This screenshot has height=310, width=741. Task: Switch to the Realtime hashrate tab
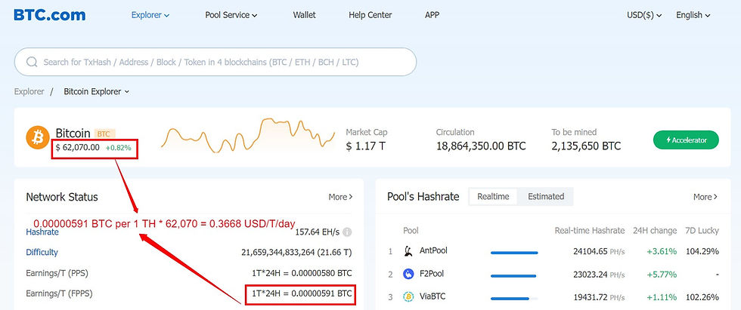tap(493, 196)
